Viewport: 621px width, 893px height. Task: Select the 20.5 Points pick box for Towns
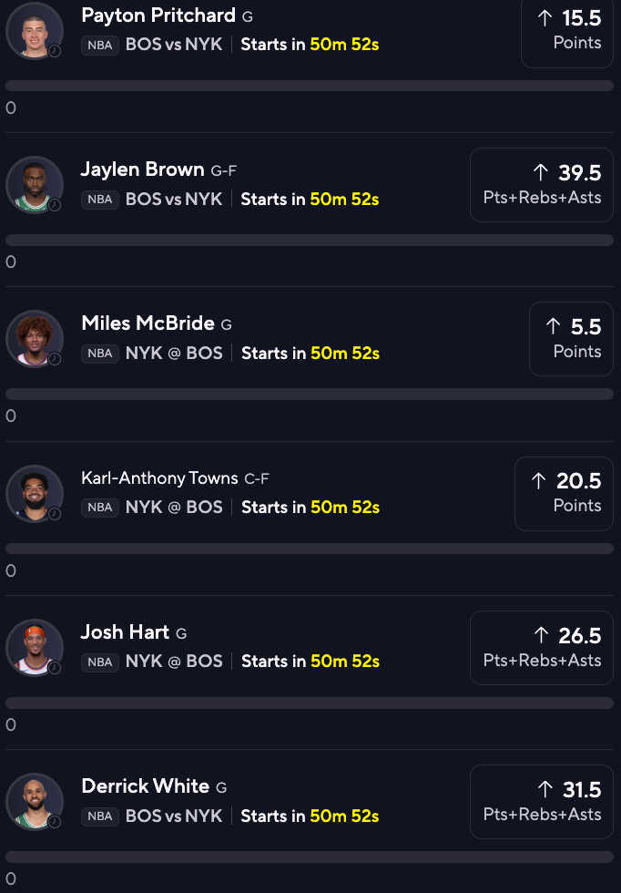coord(564,494)
